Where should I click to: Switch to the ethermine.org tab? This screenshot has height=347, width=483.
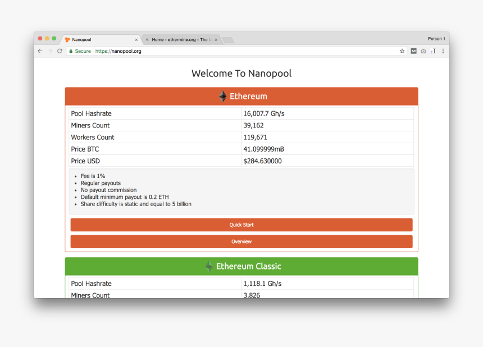(x=180, y=40)
